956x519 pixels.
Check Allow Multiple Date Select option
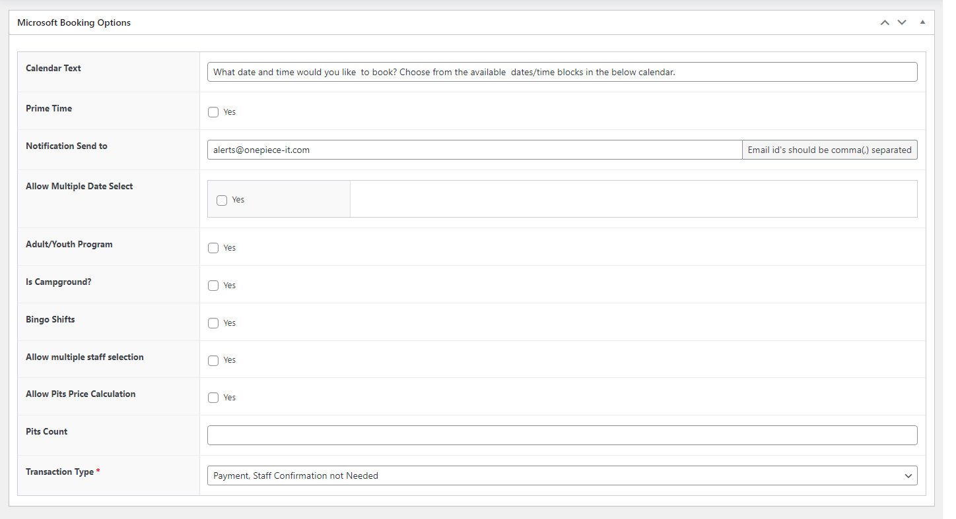[x=222, y=200]
